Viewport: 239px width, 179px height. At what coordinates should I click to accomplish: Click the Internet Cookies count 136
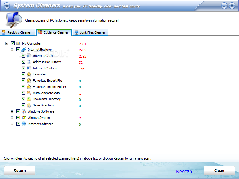tap(82, 69)
